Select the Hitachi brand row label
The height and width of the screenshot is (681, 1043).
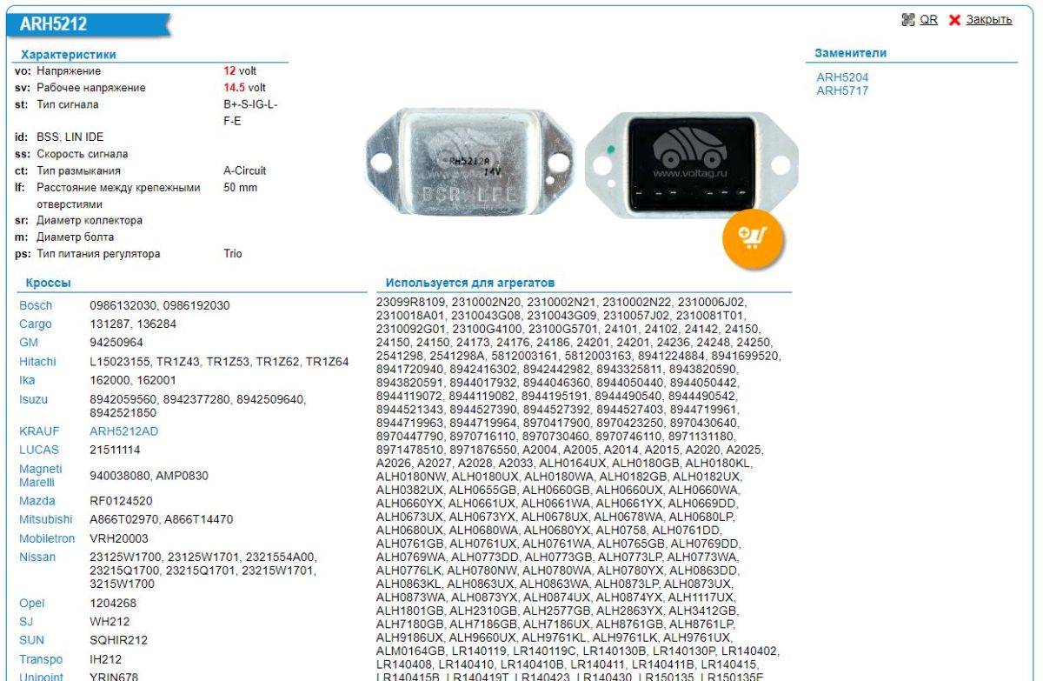[x=37, y=362]
